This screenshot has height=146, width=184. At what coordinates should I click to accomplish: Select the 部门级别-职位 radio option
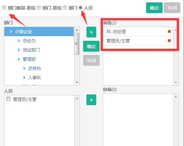[4, 8]
